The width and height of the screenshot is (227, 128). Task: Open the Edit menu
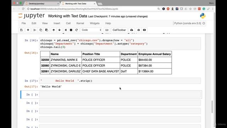34,23
